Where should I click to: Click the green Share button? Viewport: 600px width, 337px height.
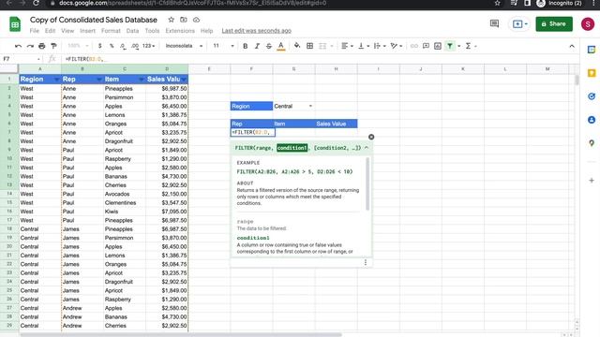554,23
